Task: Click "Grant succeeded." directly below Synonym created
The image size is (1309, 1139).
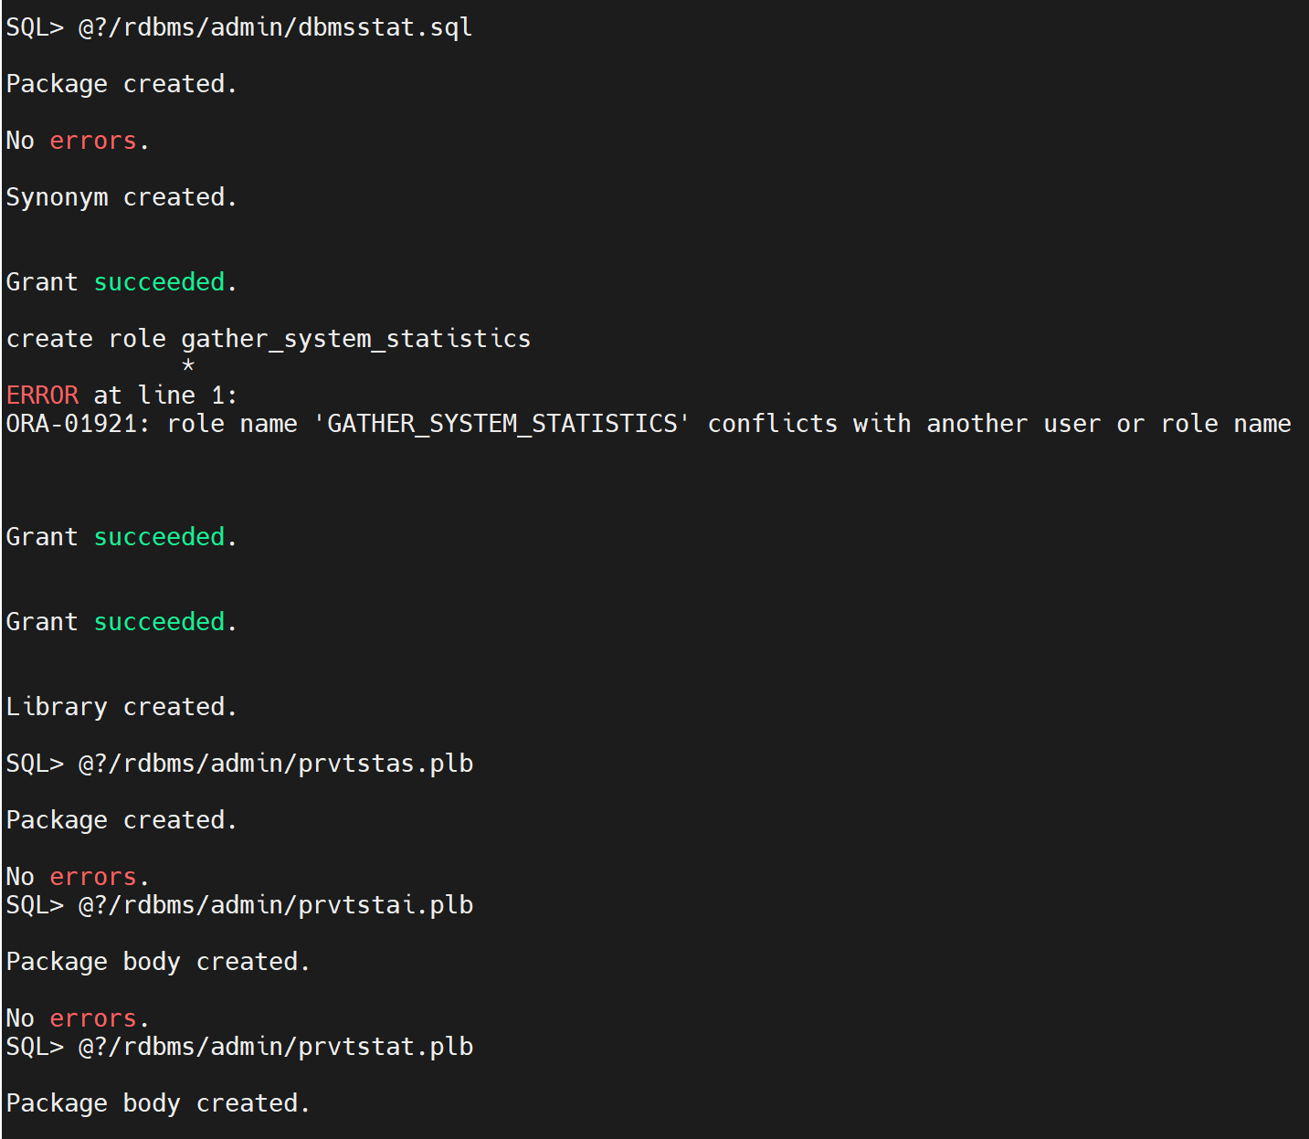Action: tap(121, 282)
